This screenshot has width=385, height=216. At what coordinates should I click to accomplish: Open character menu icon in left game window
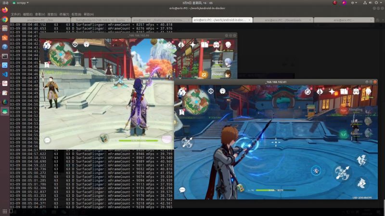(228, 45)
